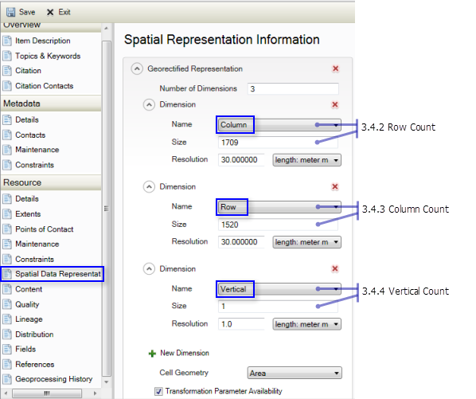Click the Exit X icon
476x399 pixels.
[50, 12]
